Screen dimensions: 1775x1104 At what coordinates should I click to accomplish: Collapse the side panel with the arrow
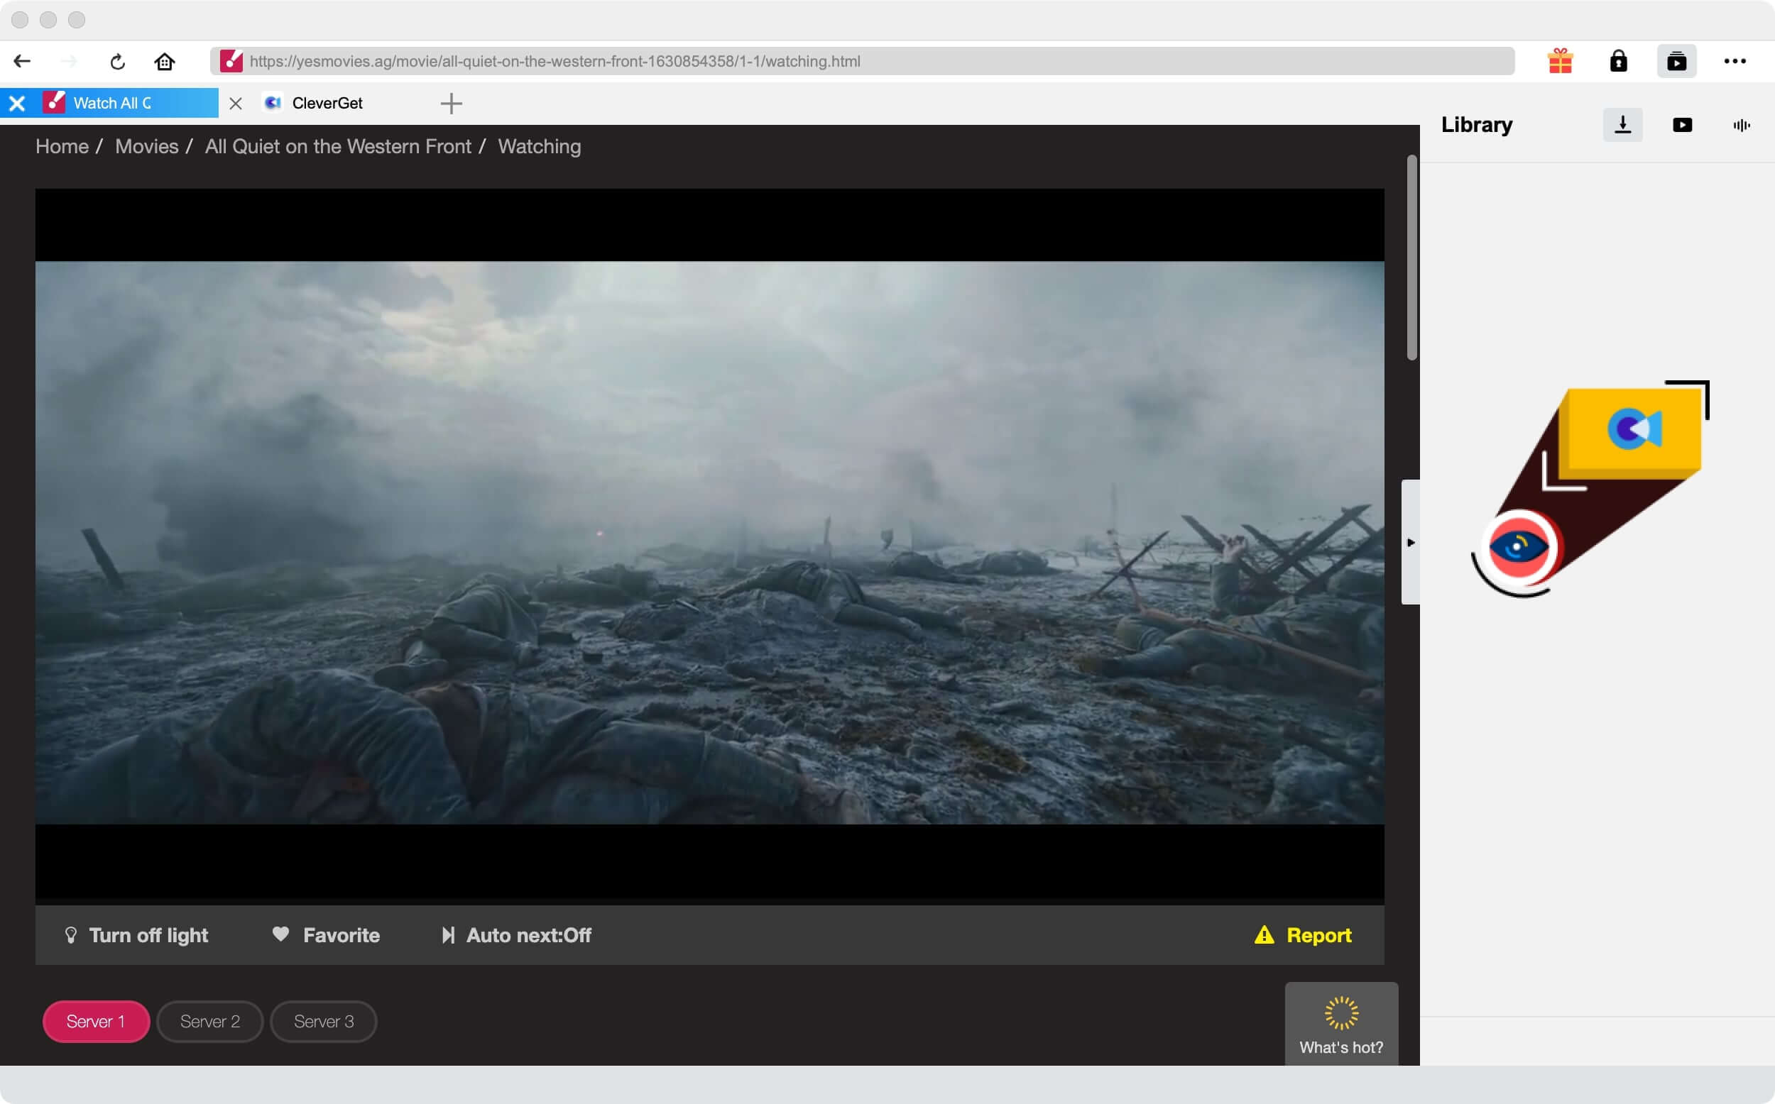coord(1411,543)
